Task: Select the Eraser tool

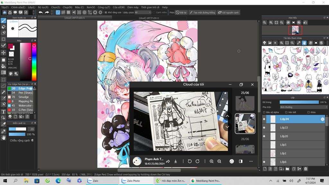Action: coord(3,27)
